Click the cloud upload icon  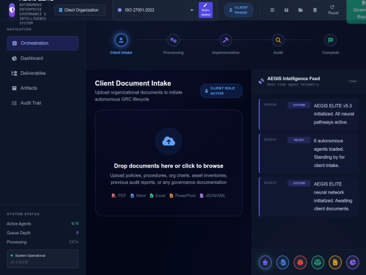[169, 141]
